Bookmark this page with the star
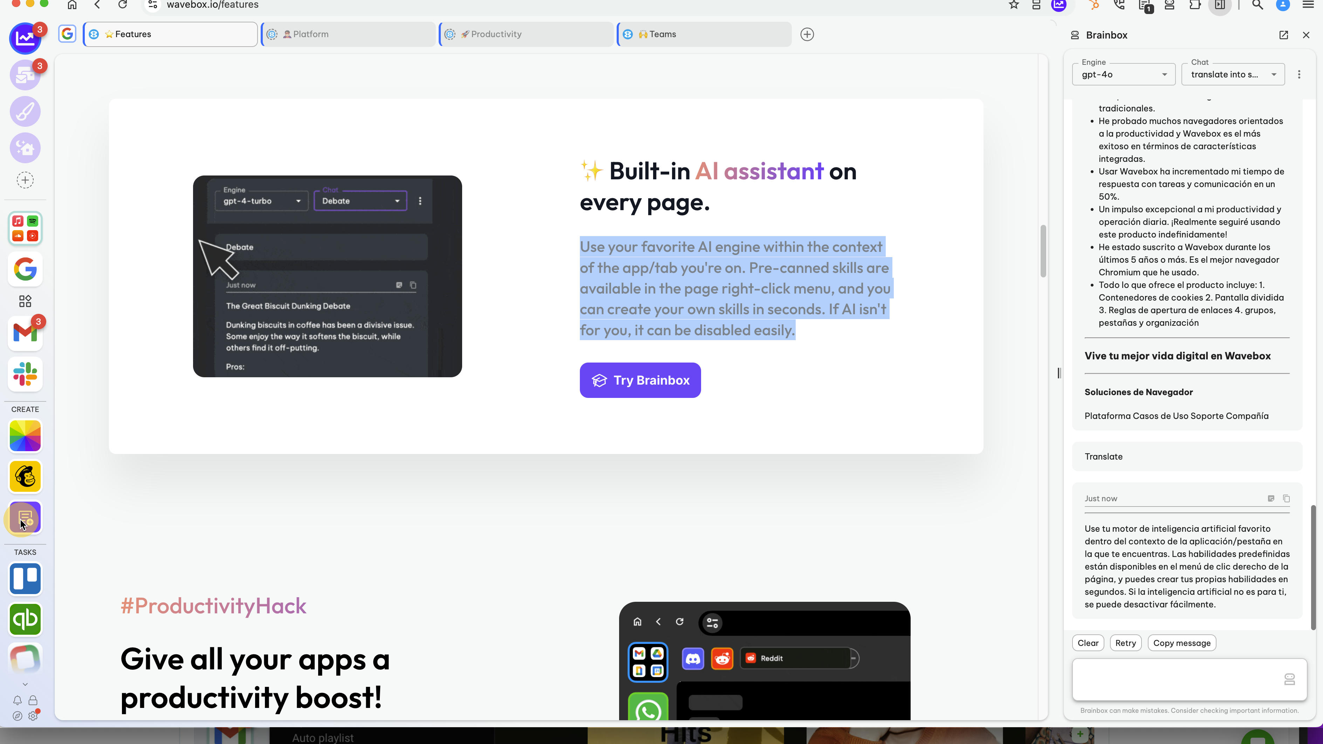The width and height of the screenshot is (1323, 744). pyautogui.click(x=1014, y=5)
